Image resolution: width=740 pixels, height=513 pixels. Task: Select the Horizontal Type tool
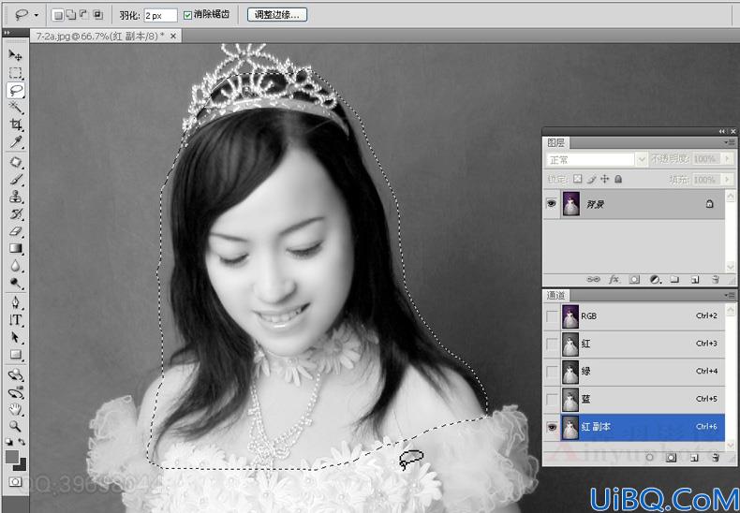point(15,319)
